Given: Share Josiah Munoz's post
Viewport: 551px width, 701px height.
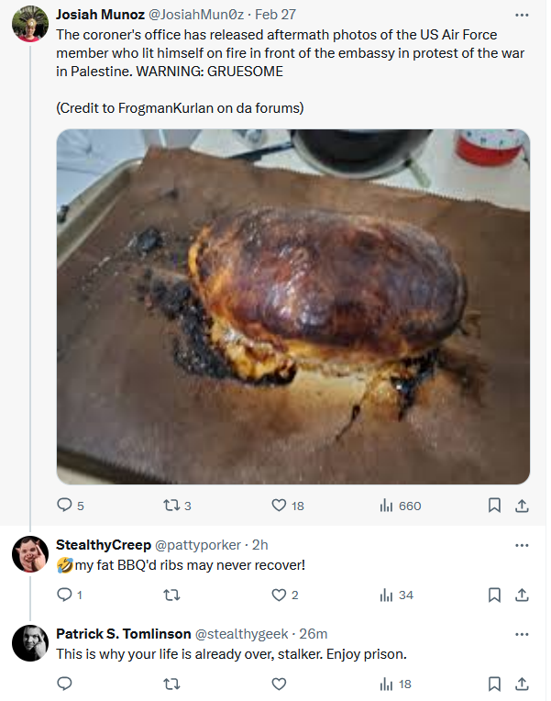Looking at the screenshot, I should (522, 506).
